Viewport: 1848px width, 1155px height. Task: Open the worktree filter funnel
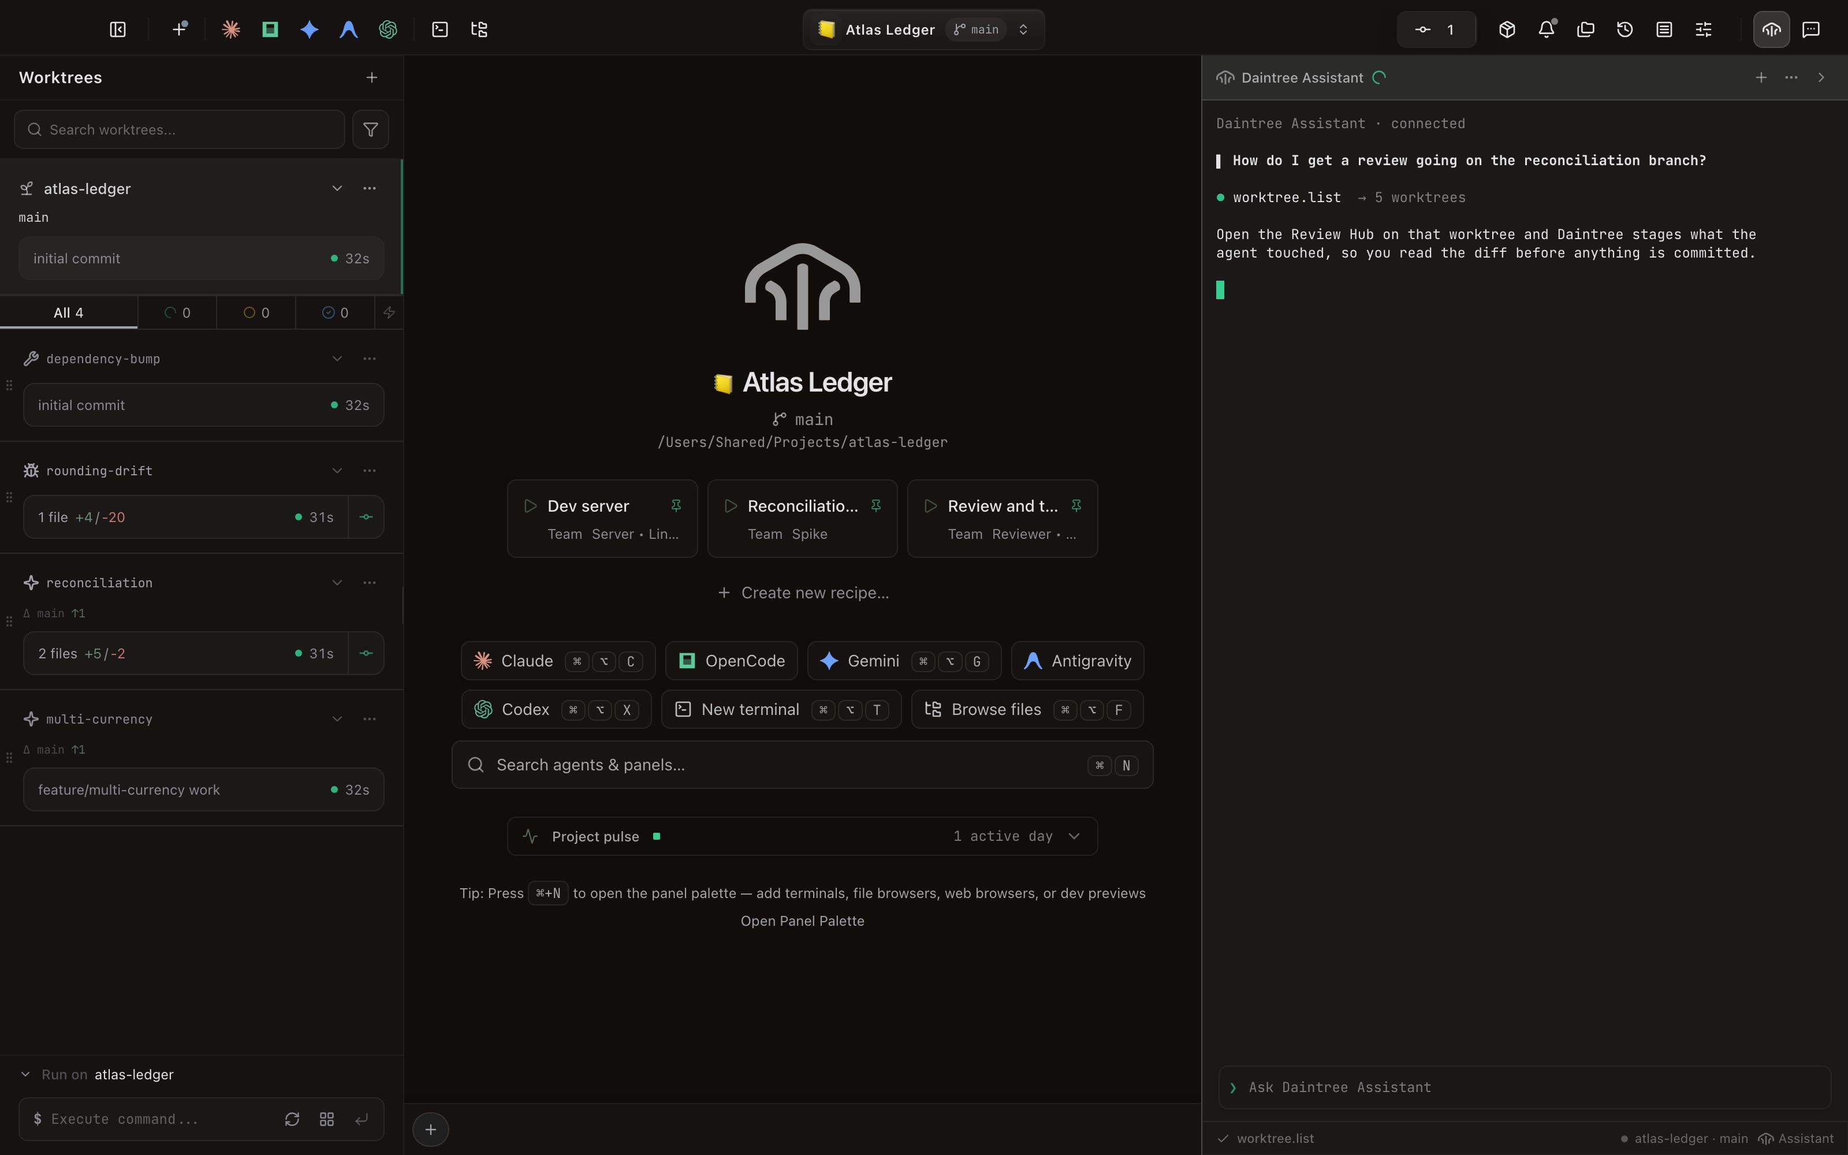click(370, 129)
